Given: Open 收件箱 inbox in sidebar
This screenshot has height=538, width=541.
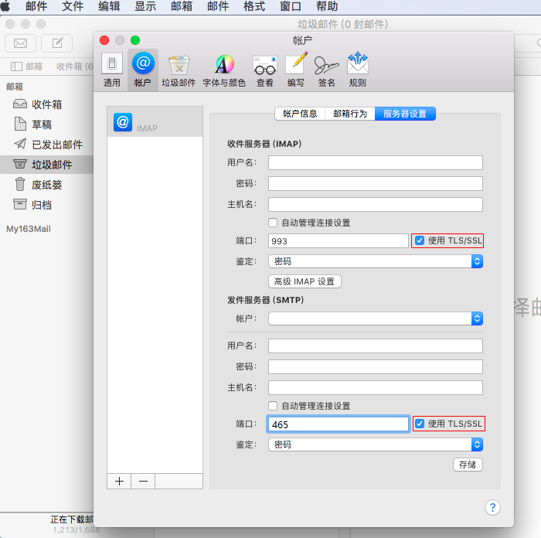Looking at the screenshot, I should (x=46, y=104).
